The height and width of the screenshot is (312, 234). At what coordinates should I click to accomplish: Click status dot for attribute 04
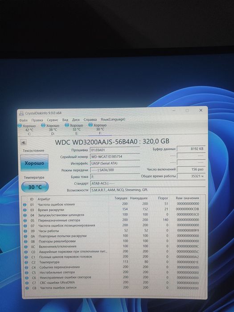coord(25,215)
